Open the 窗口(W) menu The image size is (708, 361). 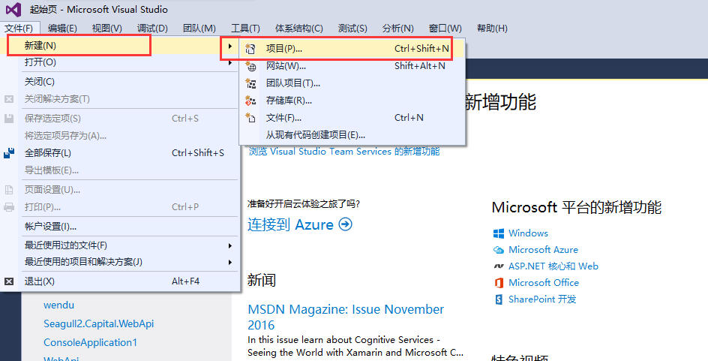click(445, 28)
